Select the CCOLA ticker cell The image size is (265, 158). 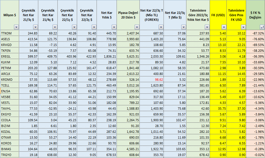tap(10, 120)
